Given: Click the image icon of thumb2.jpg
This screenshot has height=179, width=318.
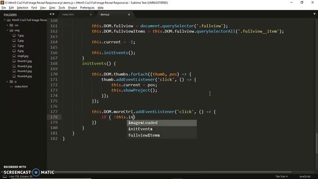Looking at the screenshot, I should [14, 66].
